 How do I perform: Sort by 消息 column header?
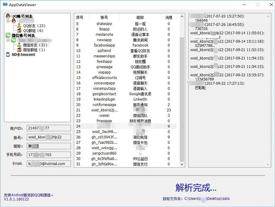(x=169, y=17)
